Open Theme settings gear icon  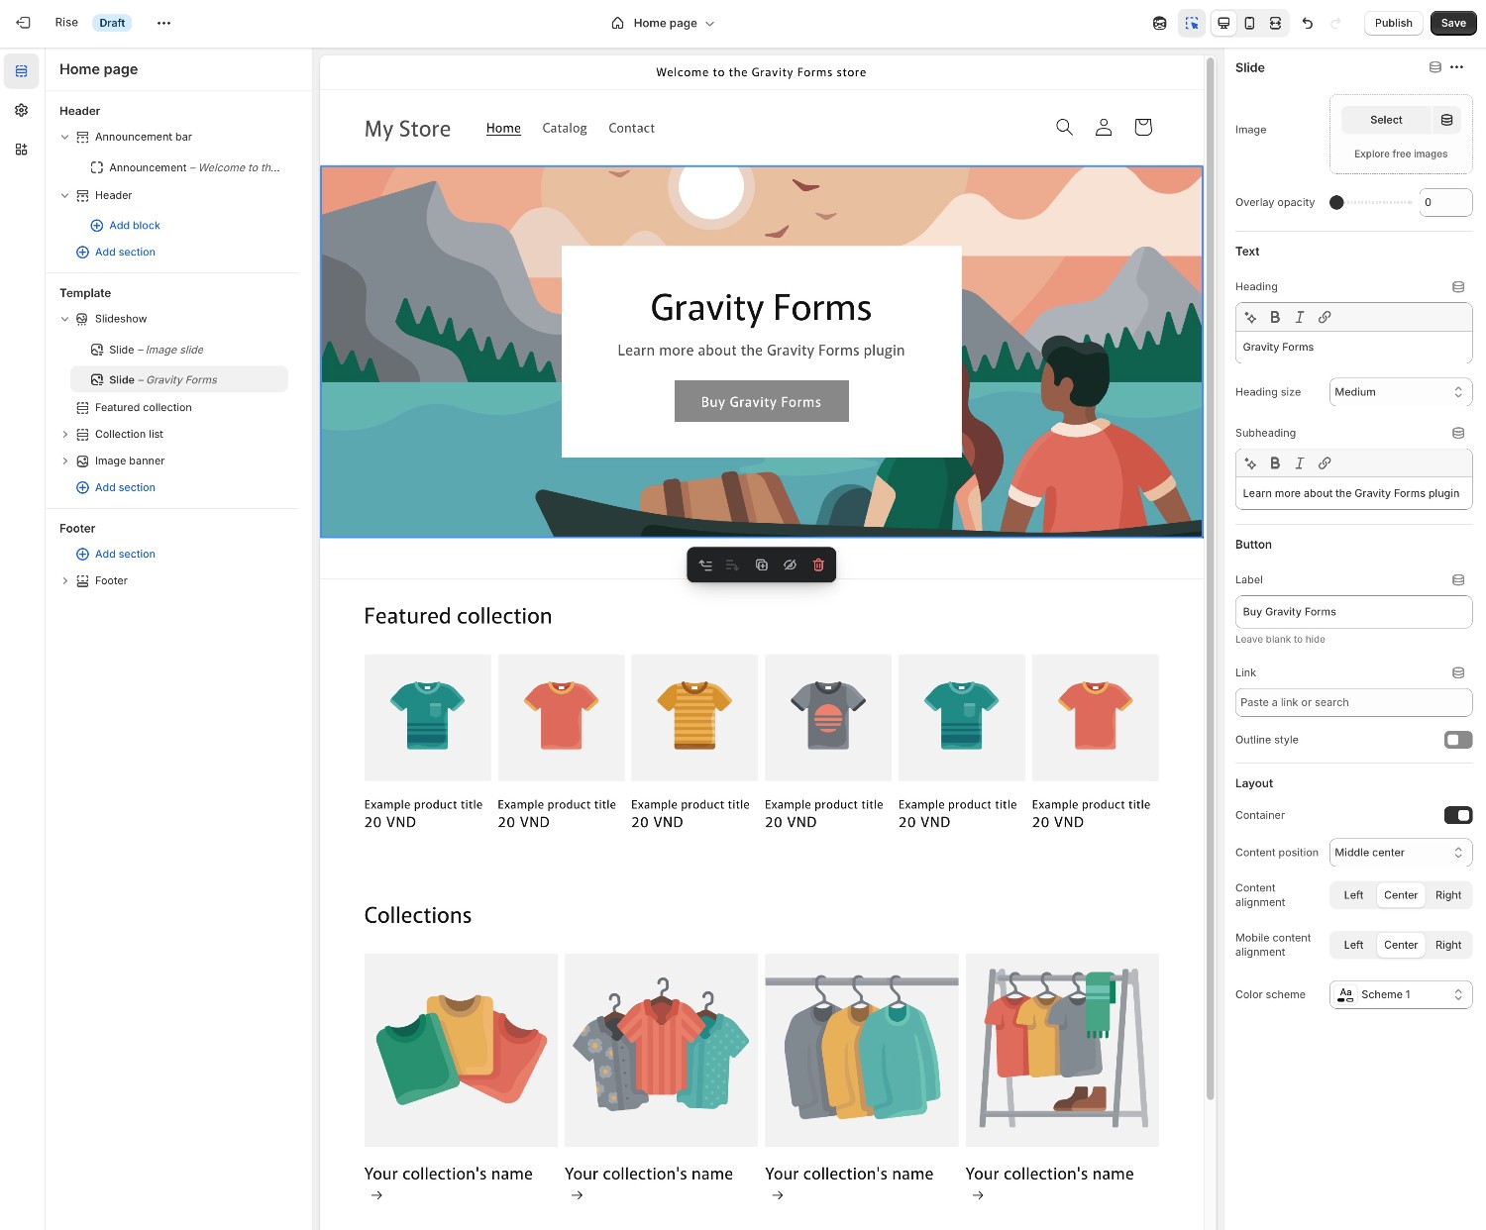(x=21, y=110)
